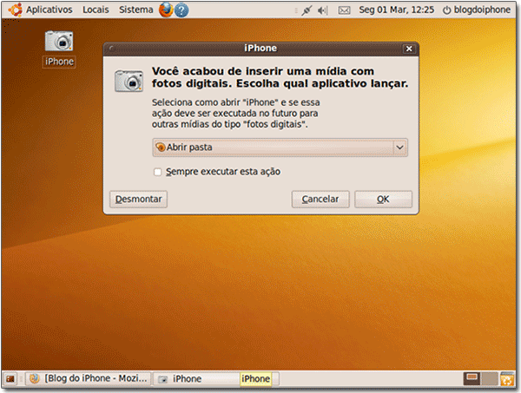This screenshot has height=393, width=521.
Task: Enable Sempre executar esta ação checkbox
Action: coord(157,172)
